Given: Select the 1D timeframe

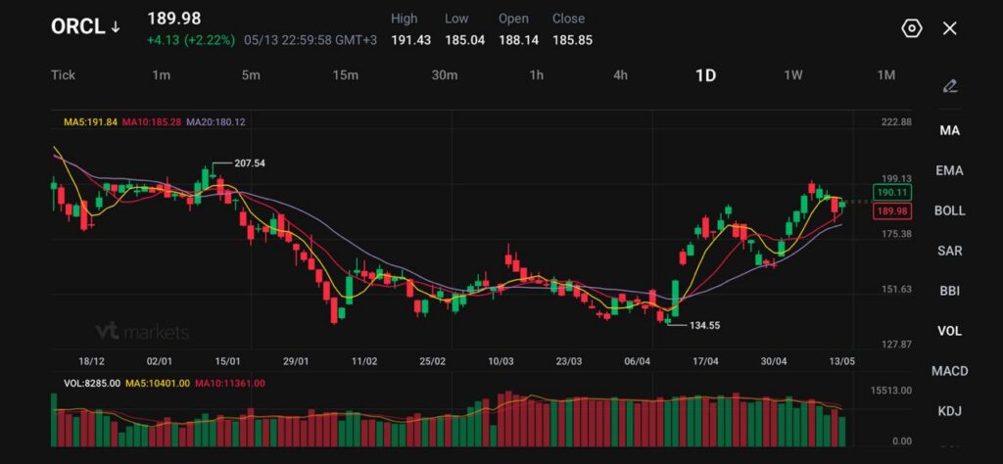Looking at the screenshot, I should 705,75.
